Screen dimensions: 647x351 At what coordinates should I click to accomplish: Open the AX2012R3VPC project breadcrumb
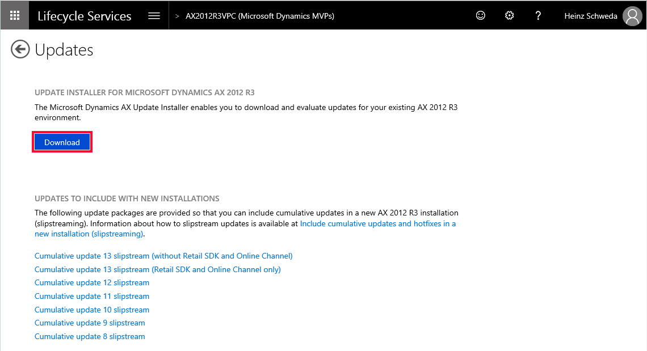tap(259, 16)
